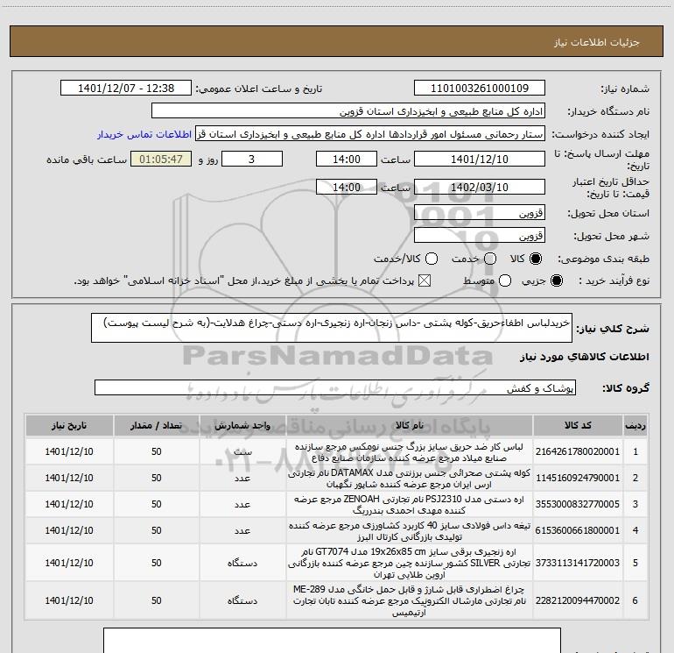Click the تاریخ نیاز column header

(x=69, y=425)
